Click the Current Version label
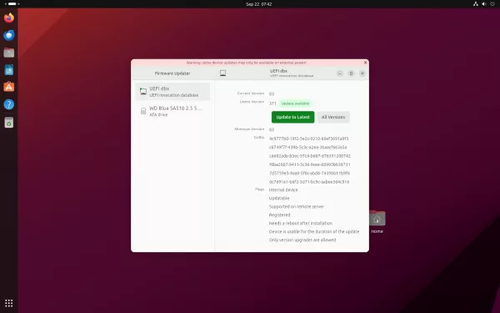500x313 pixels. (251, 93)
